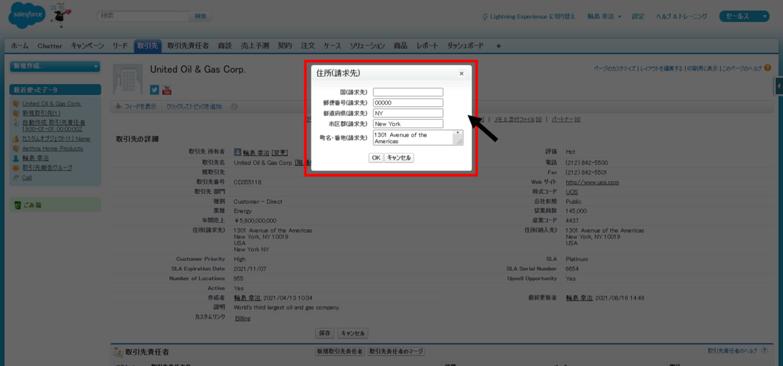Click キャンセル button below account details
The width and height of the screenshot is (783, 366).
(x=352, y=333)
